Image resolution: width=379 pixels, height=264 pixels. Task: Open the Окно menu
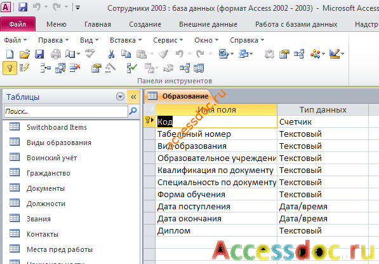206,40
